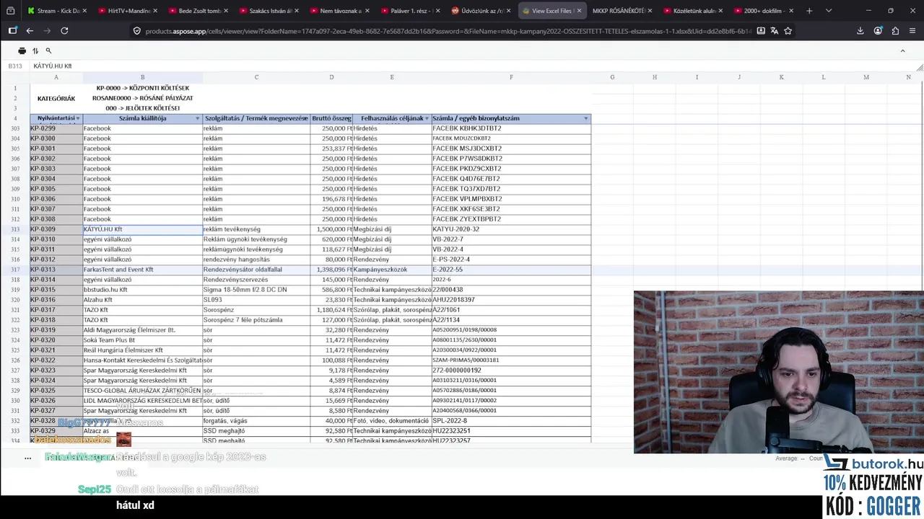Click the install app icon in the address bar
Viewport: 924px width, 519px height.
tap(761, 31)
